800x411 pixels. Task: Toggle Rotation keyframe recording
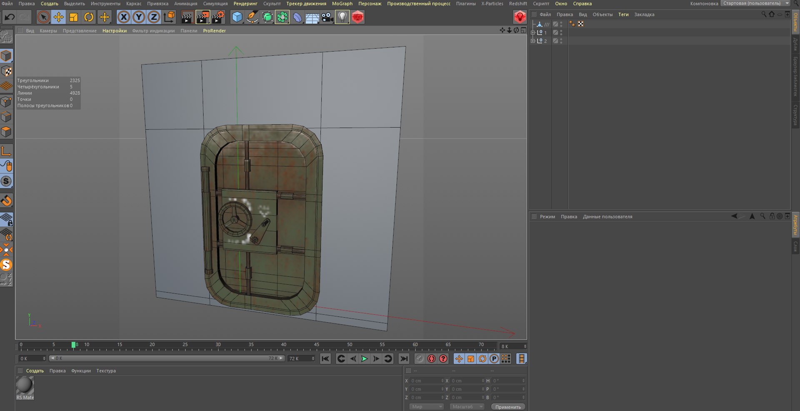point(482,358)
